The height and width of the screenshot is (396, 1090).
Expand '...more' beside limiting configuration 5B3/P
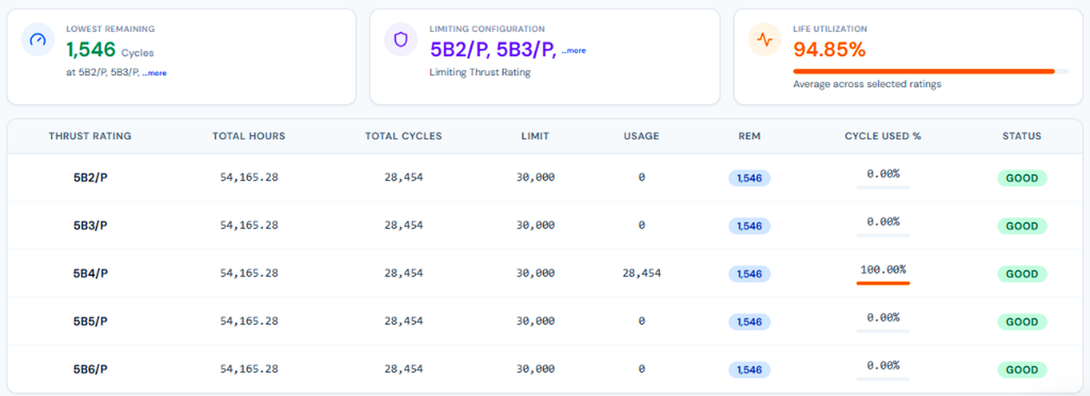[574, 50]
